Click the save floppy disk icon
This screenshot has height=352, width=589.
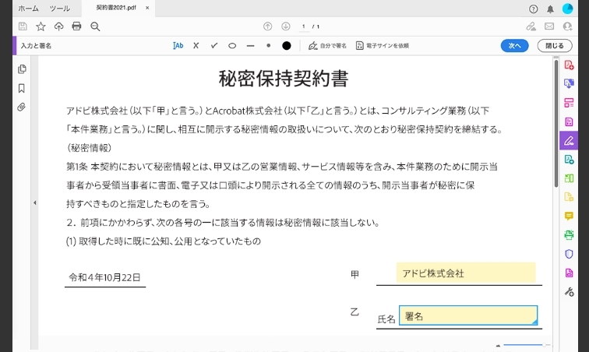[23, 26]
